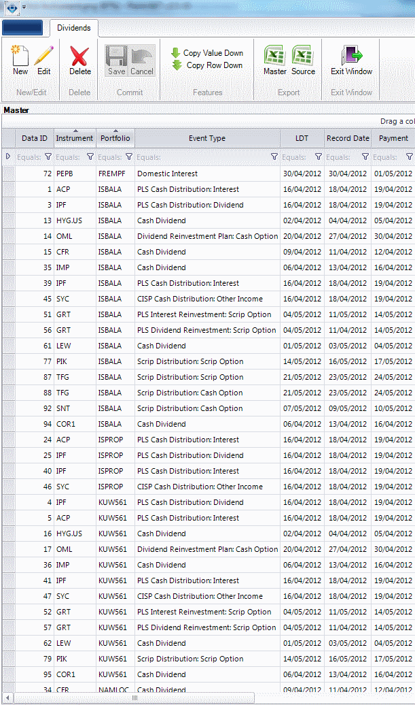Viewport: 415px width, 705px height.
Task: Click 'PLS Dividend Reinvestment: Scrip Option' for Data ID 56
Action: (206, 331)
